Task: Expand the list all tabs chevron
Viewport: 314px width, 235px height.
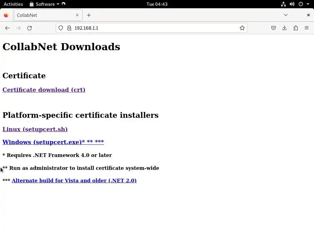Action: 286,15
